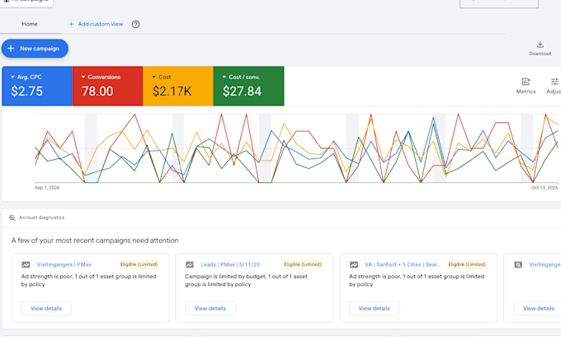The width and height of the screenshot is (561, 337).
Task: Open the Adjust chart settings icon
Action: point(554,86)
